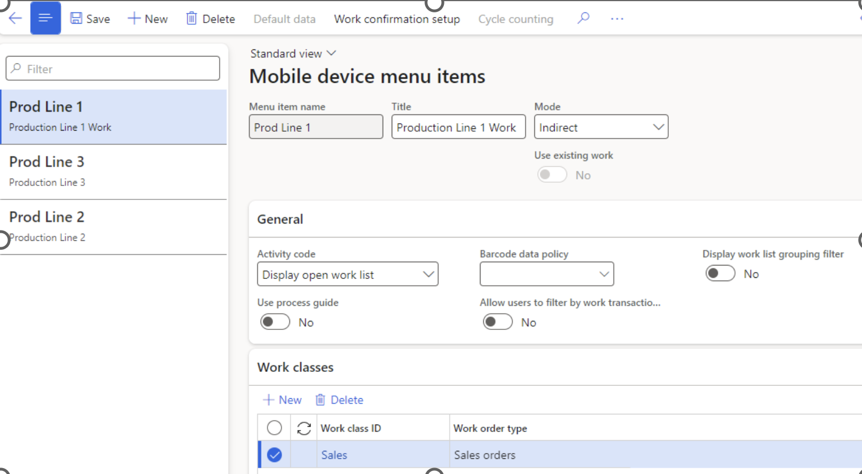Open the Barcode data policy dropdown

click(603, 275)
